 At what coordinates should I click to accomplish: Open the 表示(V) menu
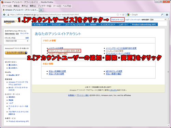[x=25, y=6]
